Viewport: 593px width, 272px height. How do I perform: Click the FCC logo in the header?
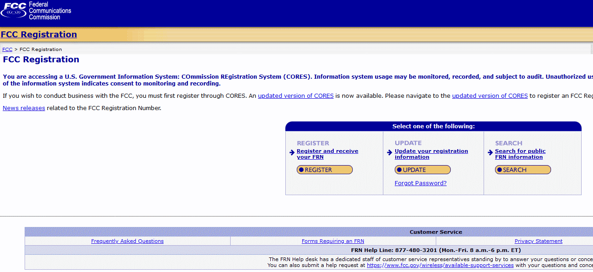36,11
